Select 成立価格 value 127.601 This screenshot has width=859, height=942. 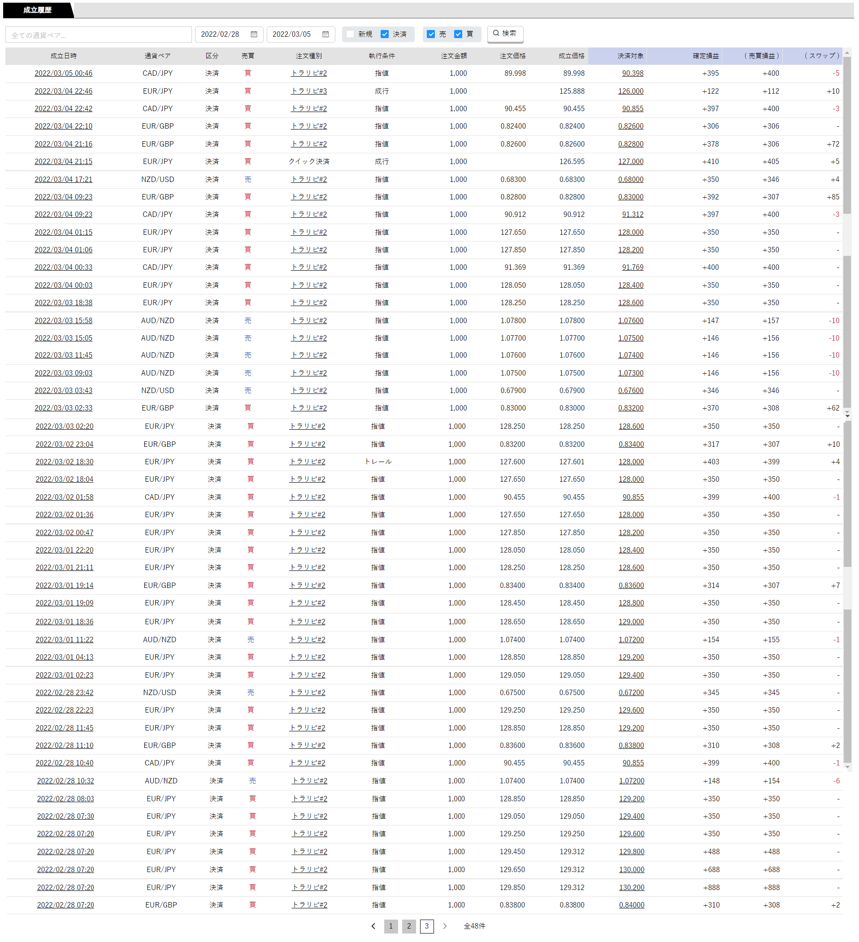pyautogui.click(x=572, y=462)
